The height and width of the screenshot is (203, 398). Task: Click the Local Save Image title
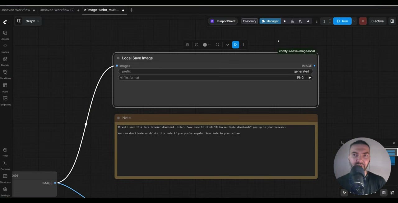pyautogui.click(x=137, y=58)
